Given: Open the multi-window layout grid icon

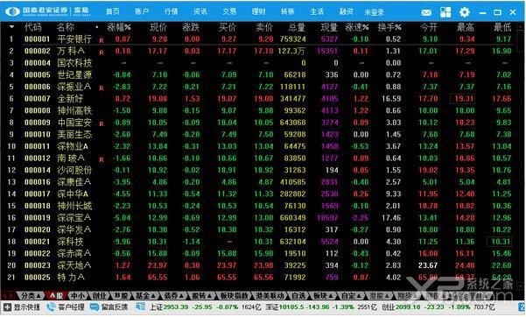Looking at the screenshot, I should tap(445, 12).
